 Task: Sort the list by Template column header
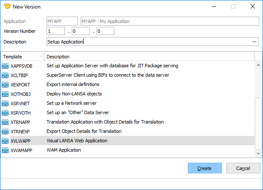21,57
